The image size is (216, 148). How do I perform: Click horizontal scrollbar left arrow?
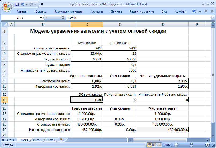[x=131, y=140]
